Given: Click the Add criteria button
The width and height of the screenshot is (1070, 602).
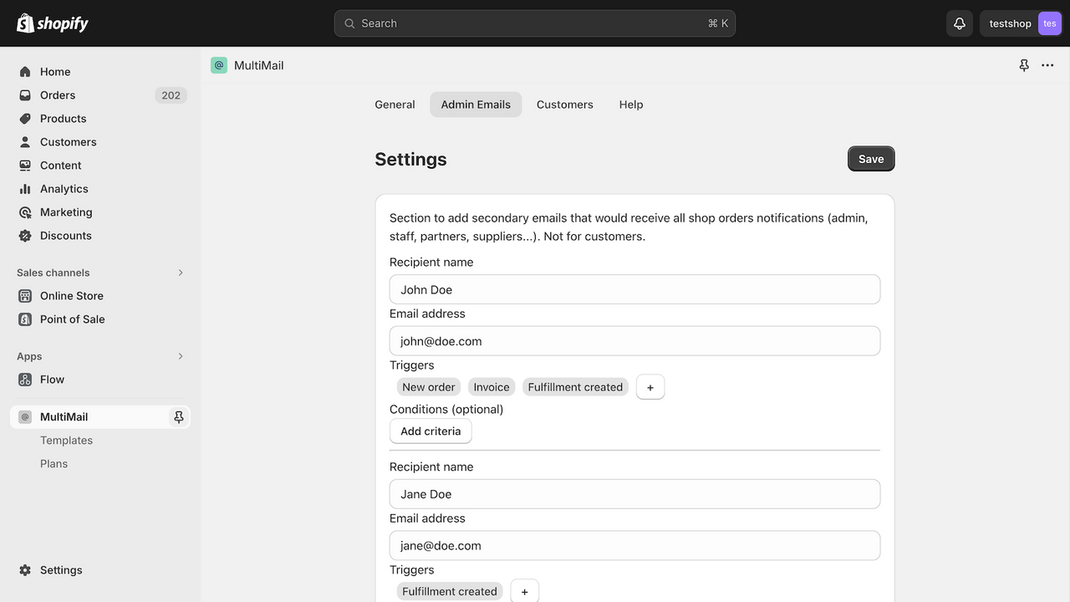Looking at the screenshot, I should (431, 431).
